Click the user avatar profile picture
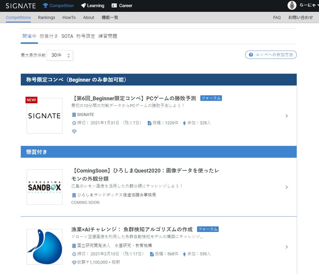Screen dimensions: 319x274 [x=292, y=5]
